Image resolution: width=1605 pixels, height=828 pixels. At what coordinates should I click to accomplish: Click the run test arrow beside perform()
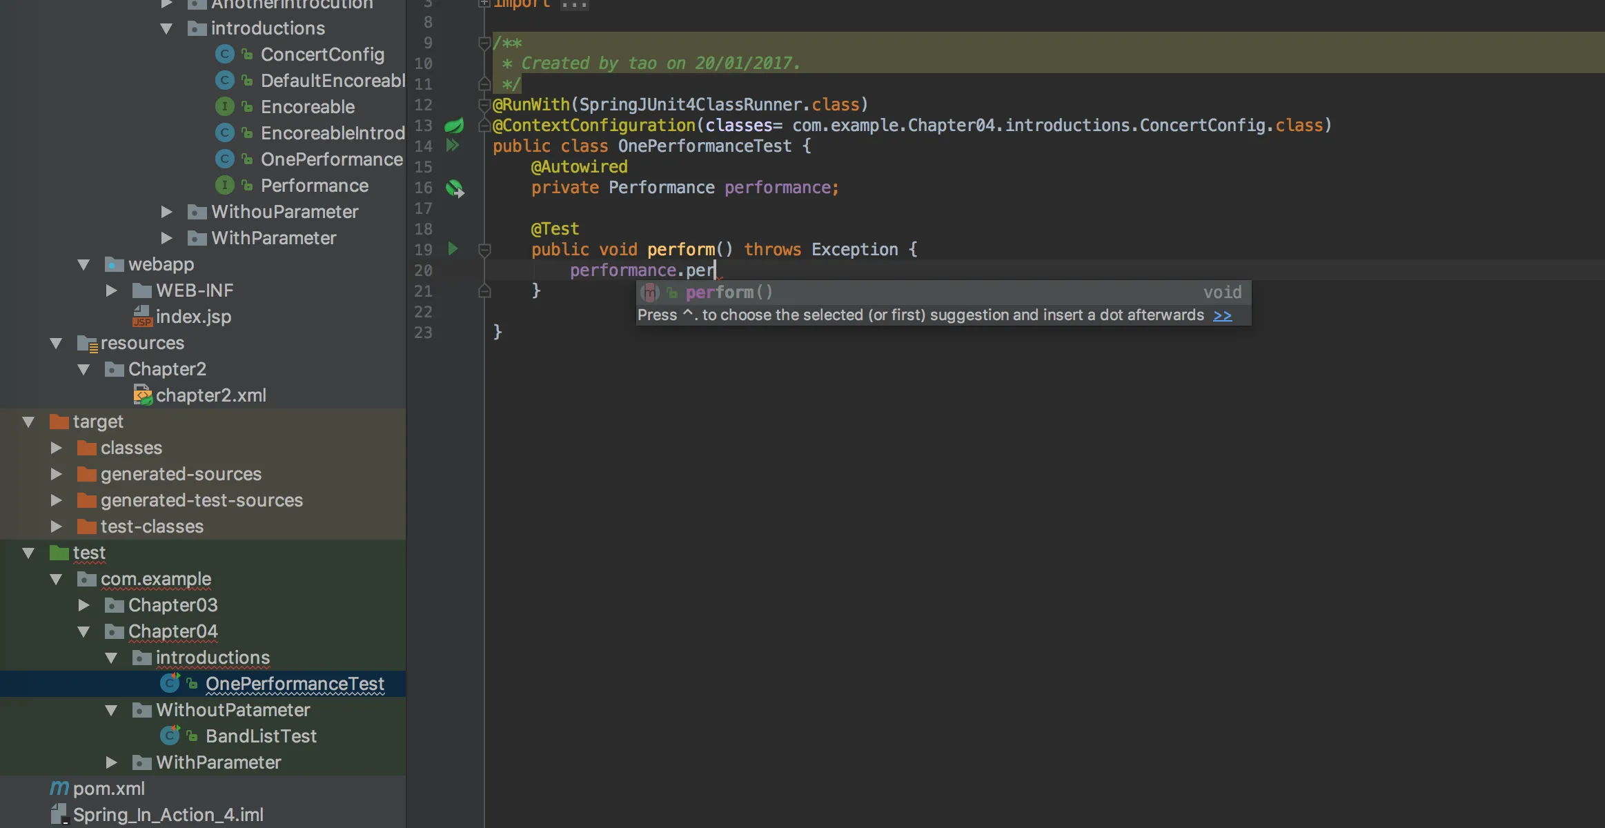click(453, 248)
